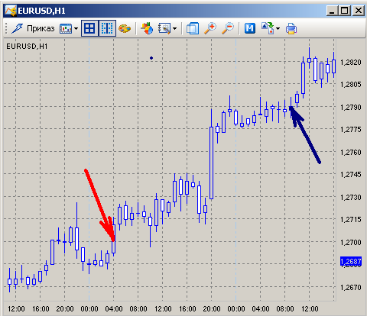367x316 pixels.
Task: Print the chart using printer icon
Action: point(291,28)
